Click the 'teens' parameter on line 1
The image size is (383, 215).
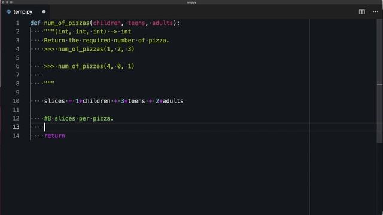(x=136, y=23)
